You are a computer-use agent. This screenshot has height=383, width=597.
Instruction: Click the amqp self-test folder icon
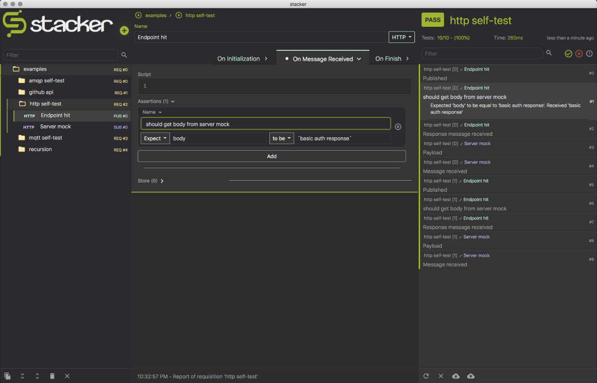pyautogui.click(x=22, y=80)
